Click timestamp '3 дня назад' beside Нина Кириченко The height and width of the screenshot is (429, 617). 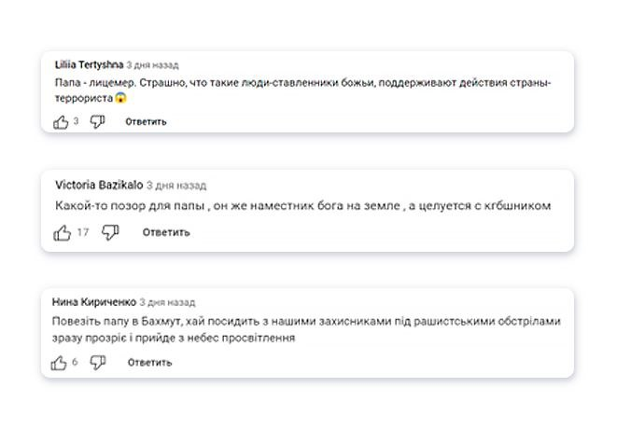[167, 302]
